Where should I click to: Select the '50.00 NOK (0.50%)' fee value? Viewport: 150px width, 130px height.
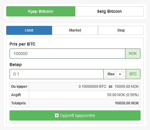[123, 95]
